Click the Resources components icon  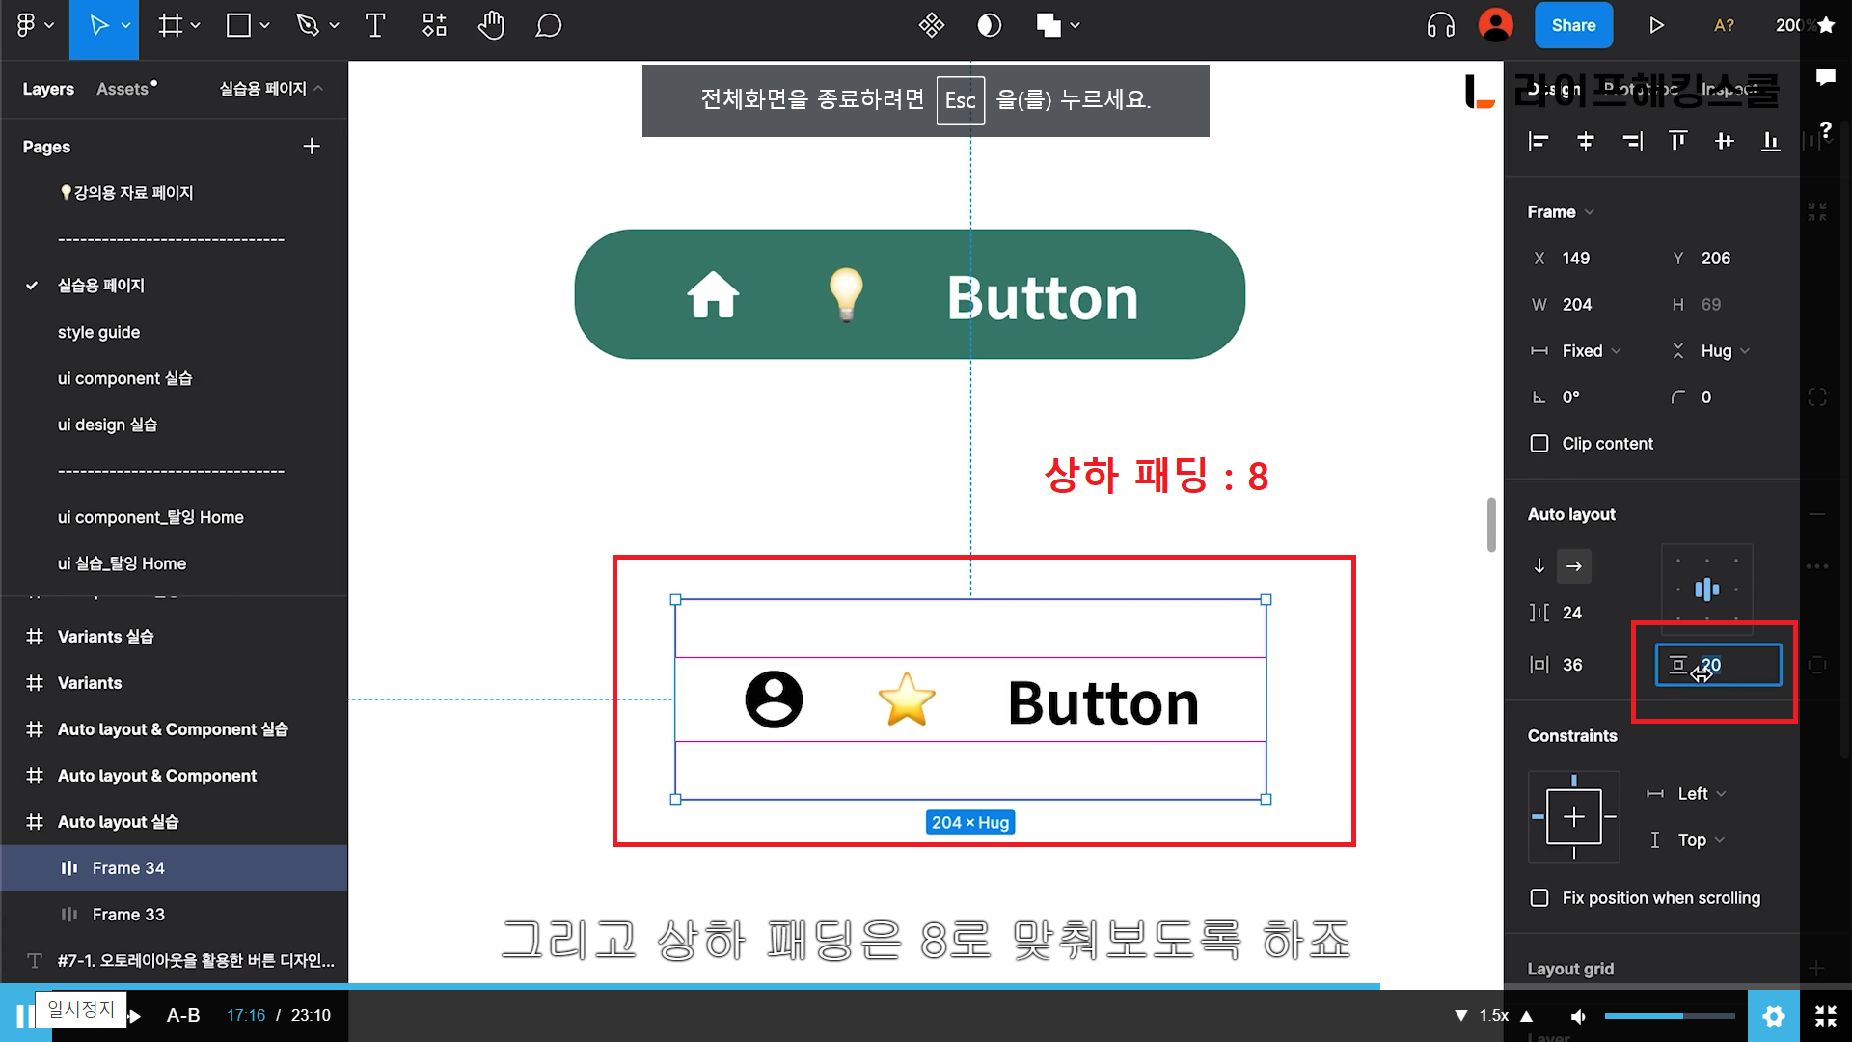pyautogui.click(x=434, y=26)
